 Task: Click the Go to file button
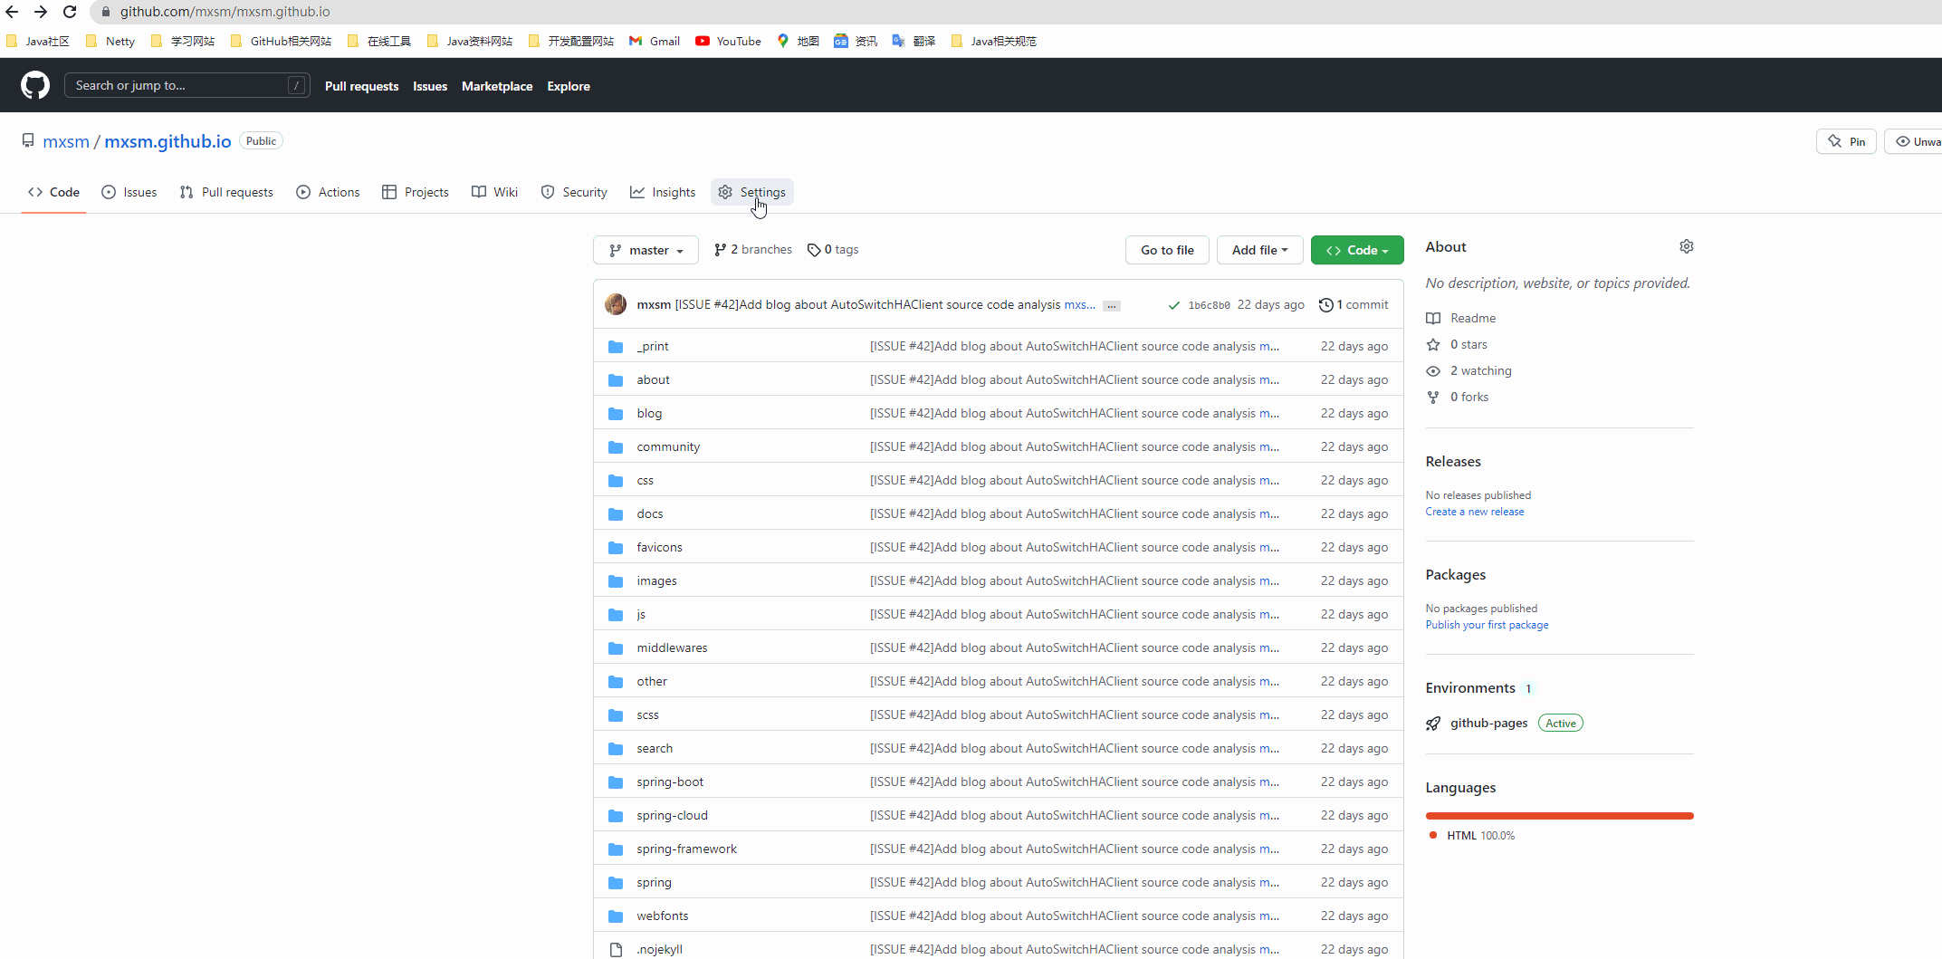pos(1167,250)
